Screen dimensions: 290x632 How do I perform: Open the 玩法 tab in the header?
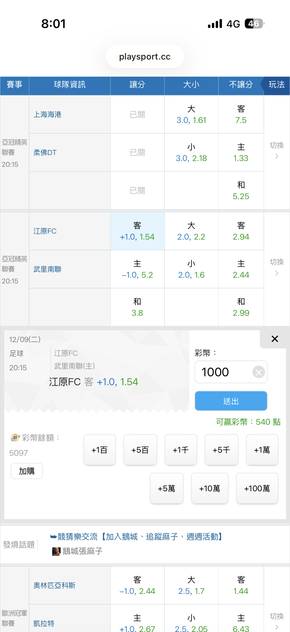(x=276, y=85)
